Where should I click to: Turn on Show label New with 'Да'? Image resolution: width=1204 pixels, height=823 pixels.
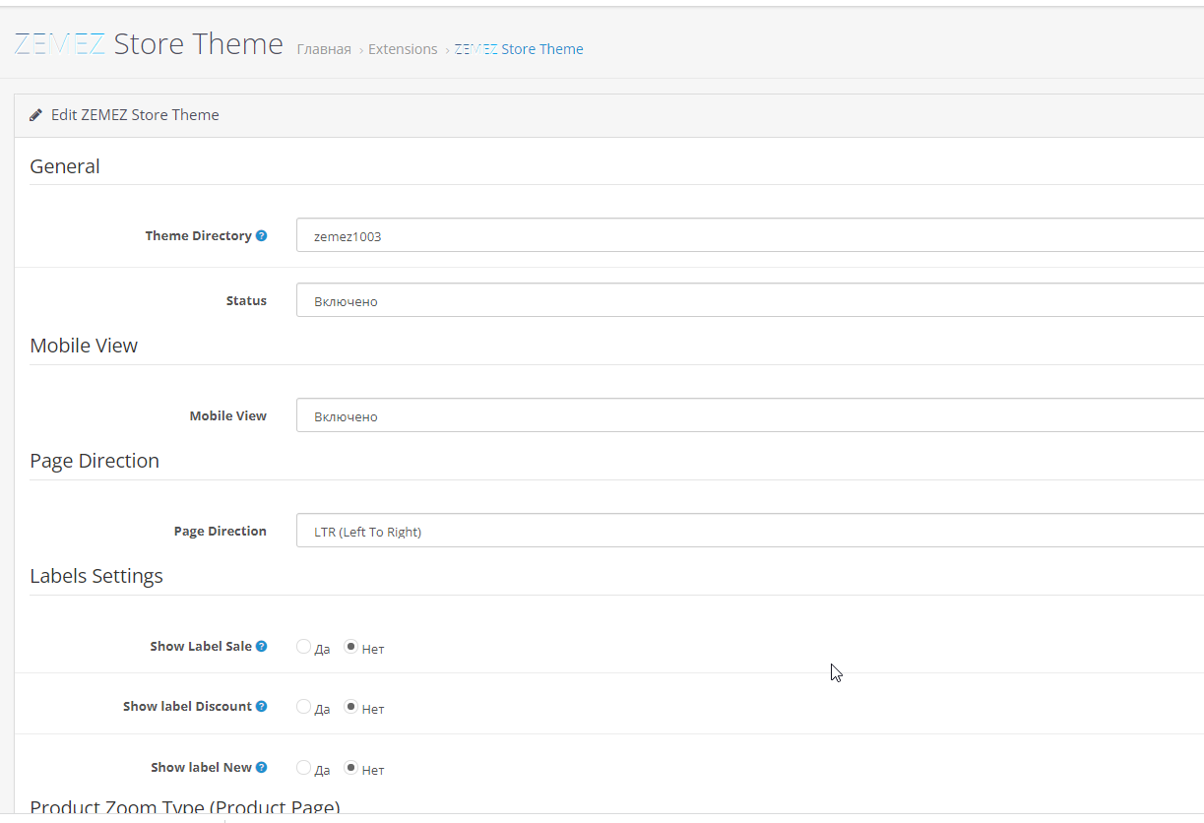click(x=304, y=768)
